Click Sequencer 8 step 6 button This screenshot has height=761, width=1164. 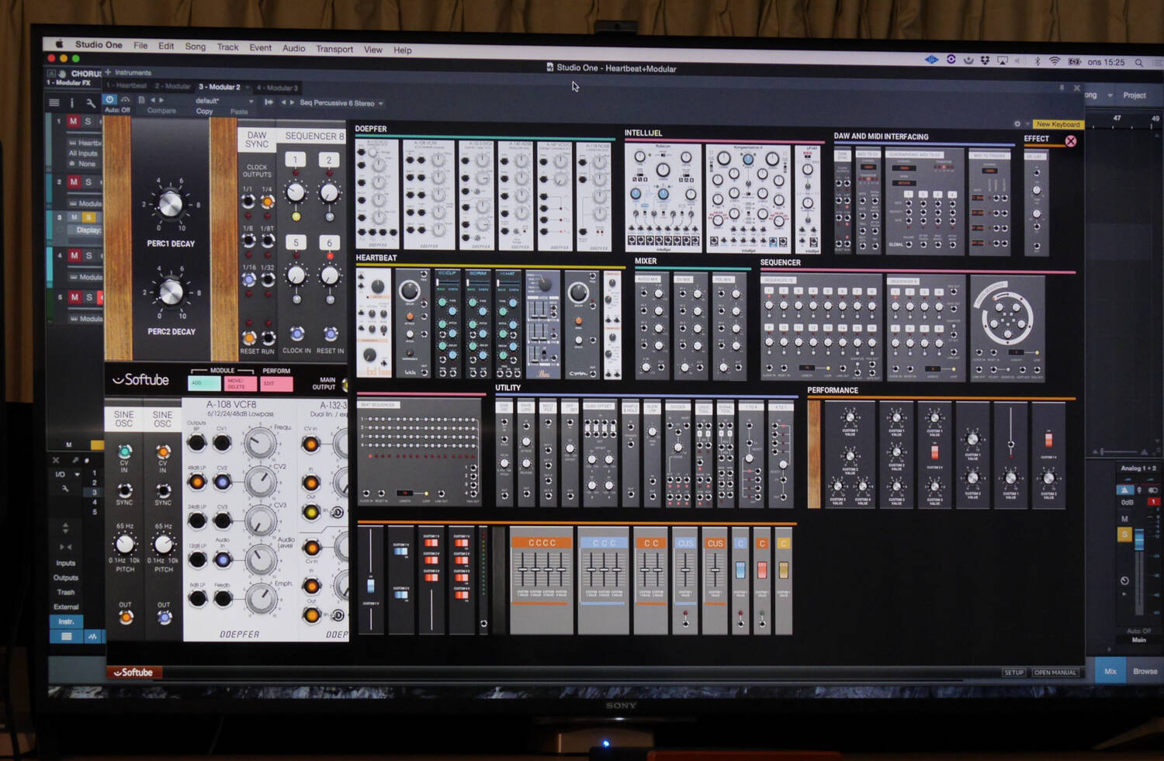point(329,243)
